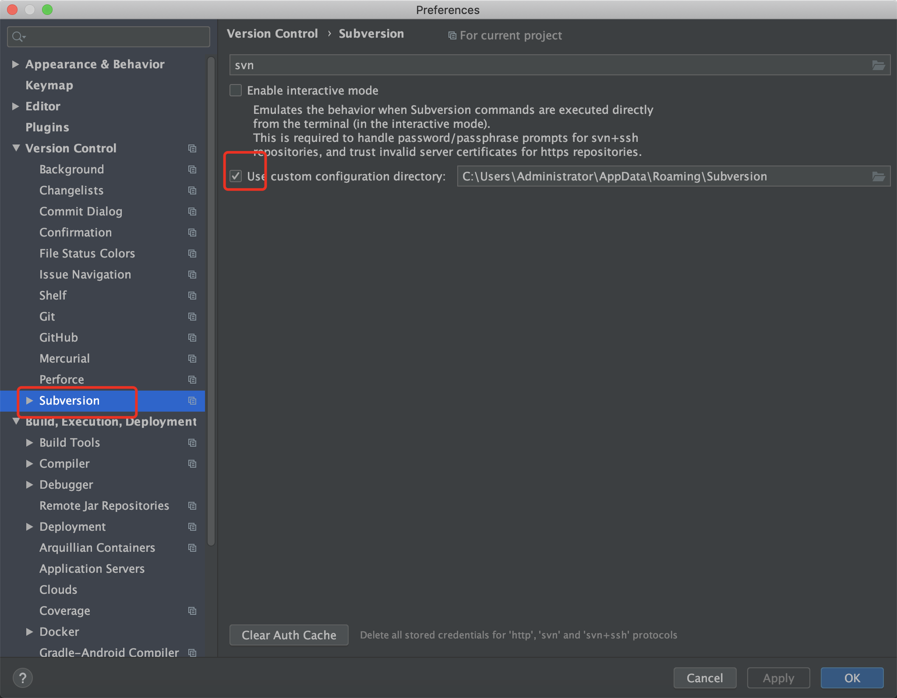Expand the Docker settings node

point(29,631)
